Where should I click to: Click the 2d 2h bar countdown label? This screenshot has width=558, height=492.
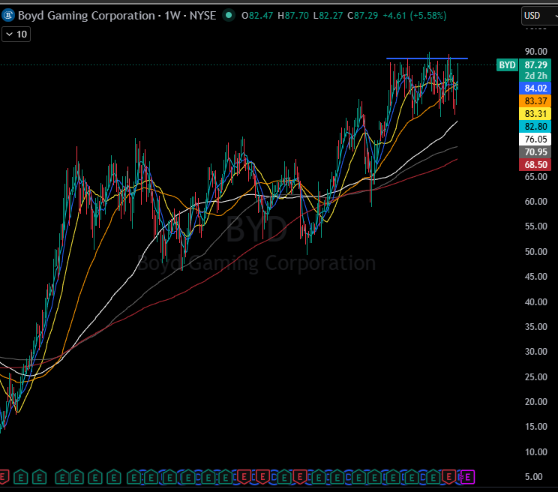coord(535,76)
